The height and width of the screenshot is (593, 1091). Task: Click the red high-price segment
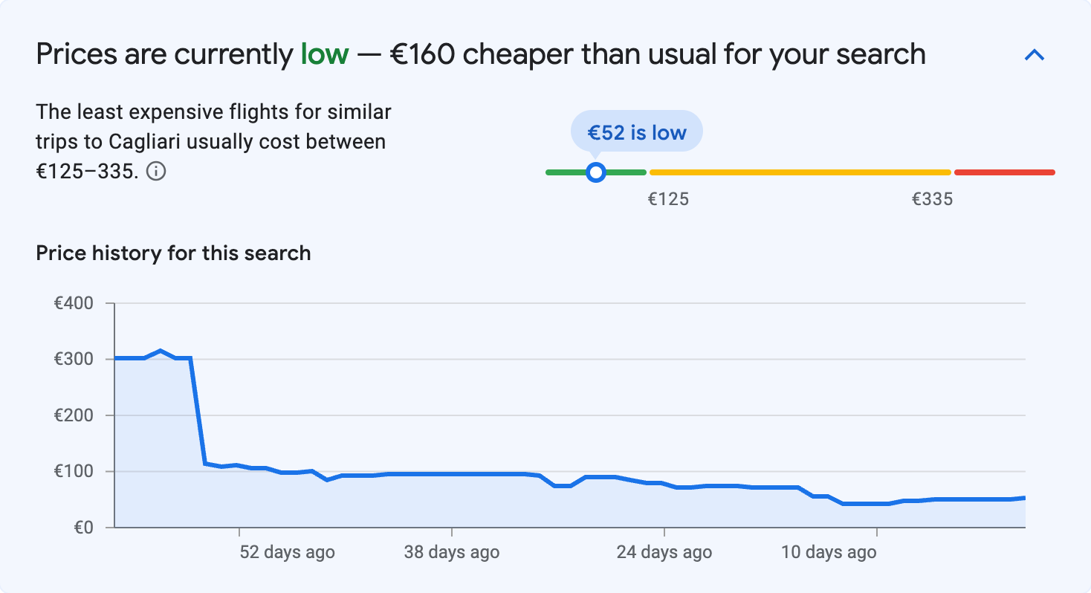click(x=1005, y=172)
